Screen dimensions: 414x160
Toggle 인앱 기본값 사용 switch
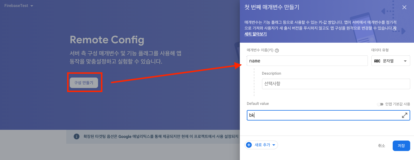pyautogui.click(x=380, y=104)
